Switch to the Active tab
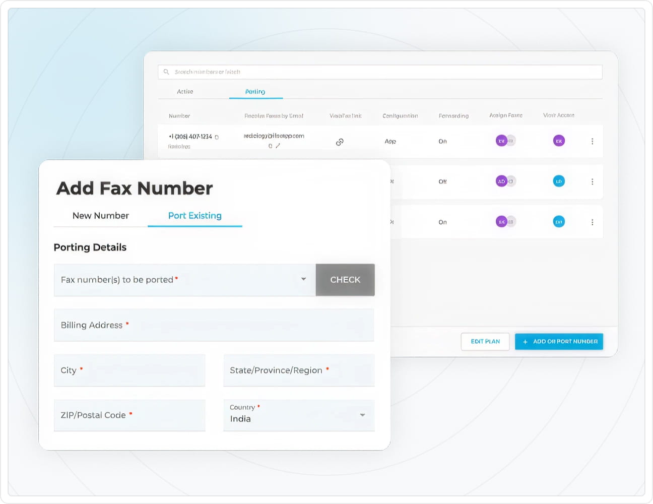This screenshot has height=504, width=653. [x=185, y=91]
